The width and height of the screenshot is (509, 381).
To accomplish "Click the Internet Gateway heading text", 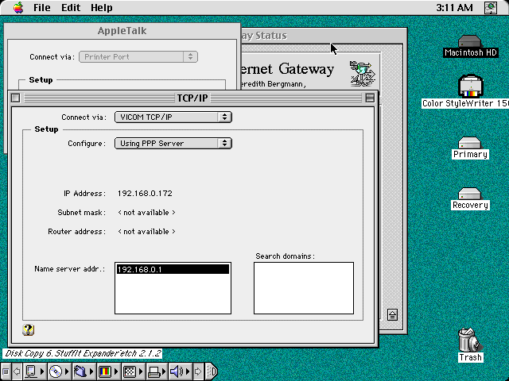I will coord(288,69).
